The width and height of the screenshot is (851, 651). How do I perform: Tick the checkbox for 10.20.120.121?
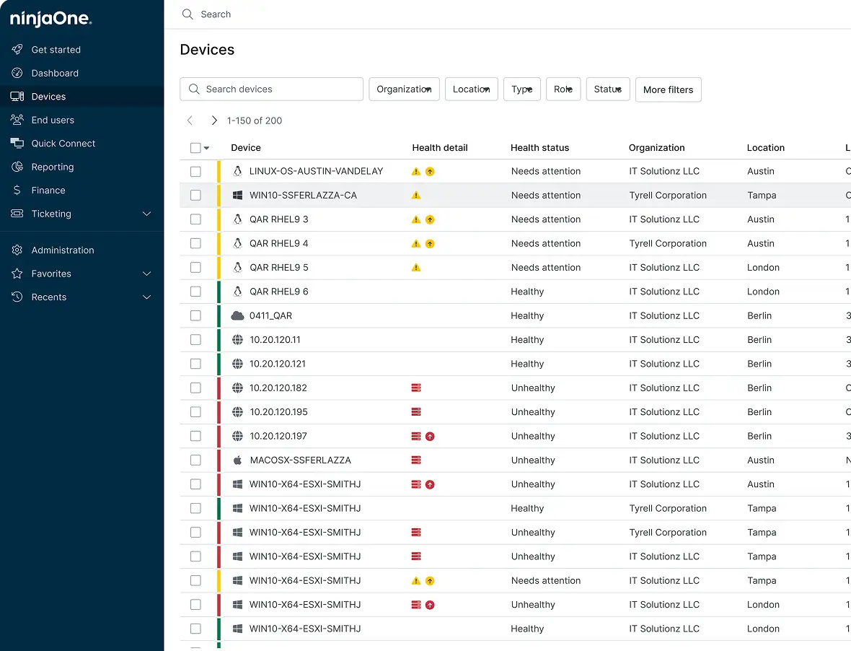coord(195,363)
